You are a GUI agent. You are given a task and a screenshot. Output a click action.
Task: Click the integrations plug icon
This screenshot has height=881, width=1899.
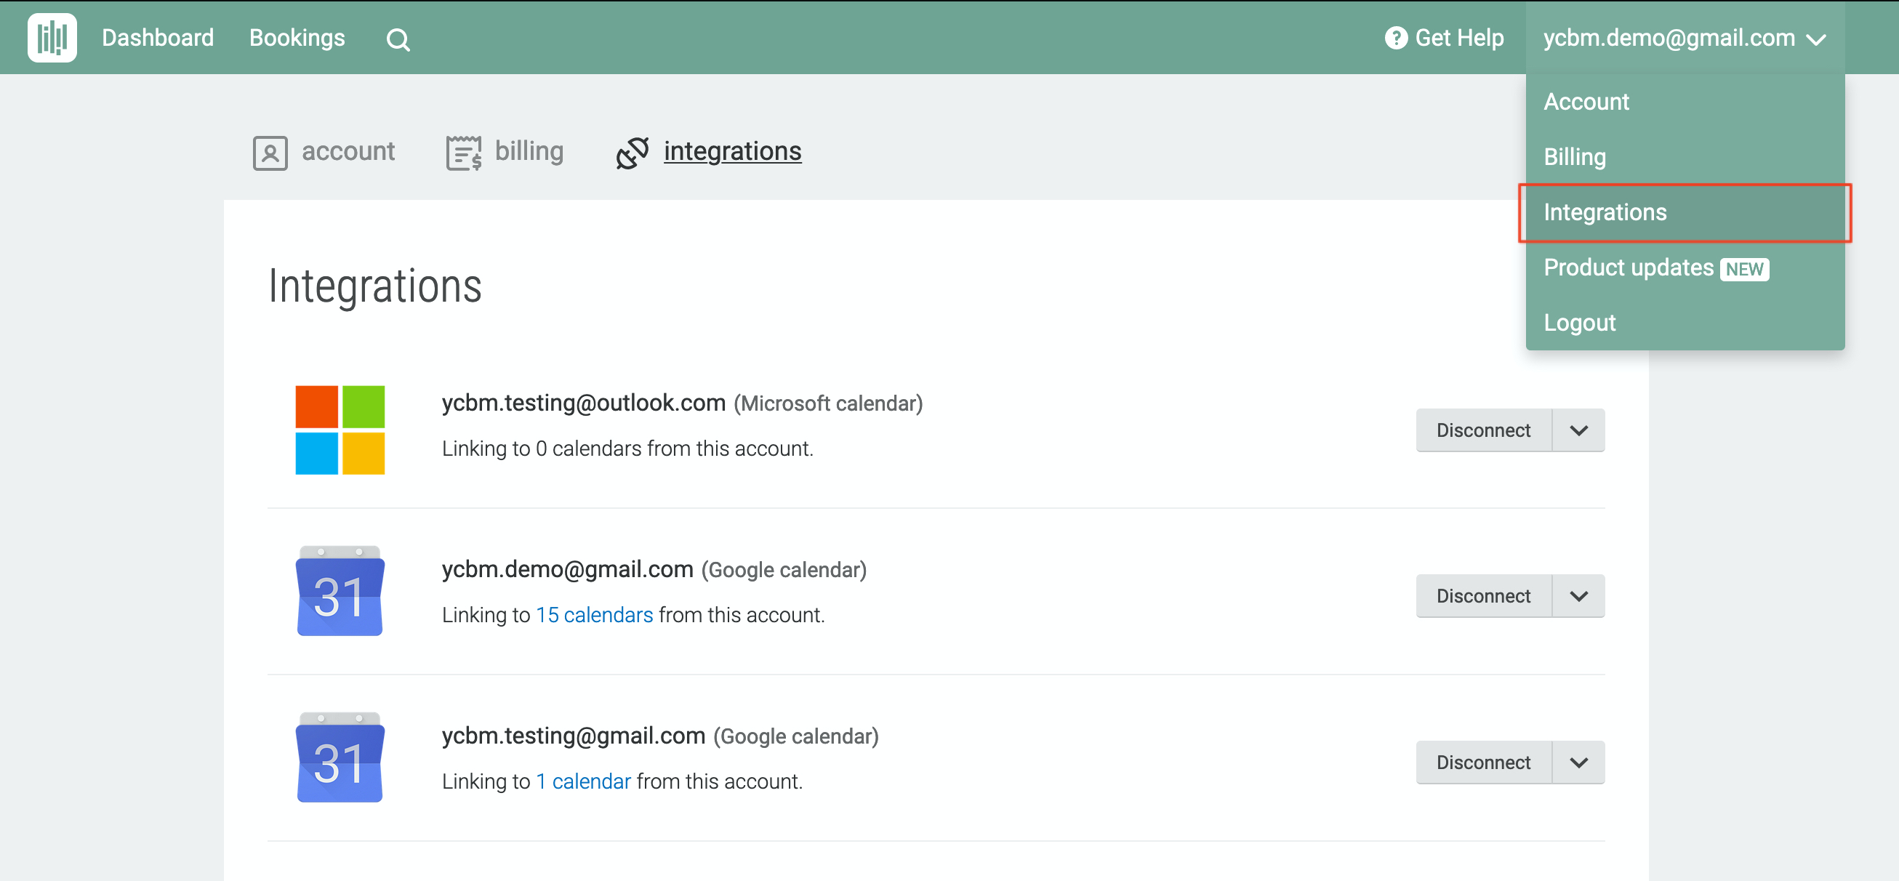coord(633,153)
